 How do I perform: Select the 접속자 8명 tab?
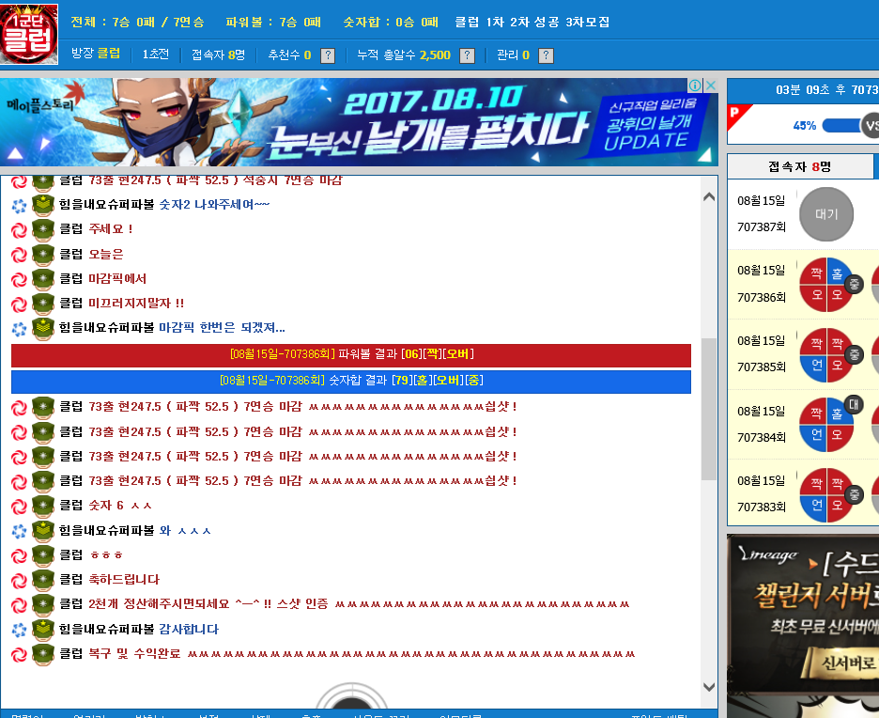point(800,166)
